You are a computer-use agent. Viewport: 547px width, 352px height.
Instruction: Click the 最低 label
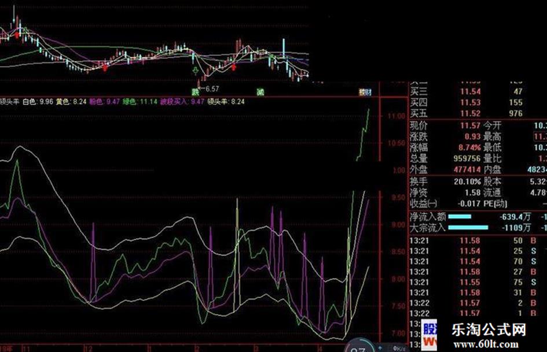492,147
